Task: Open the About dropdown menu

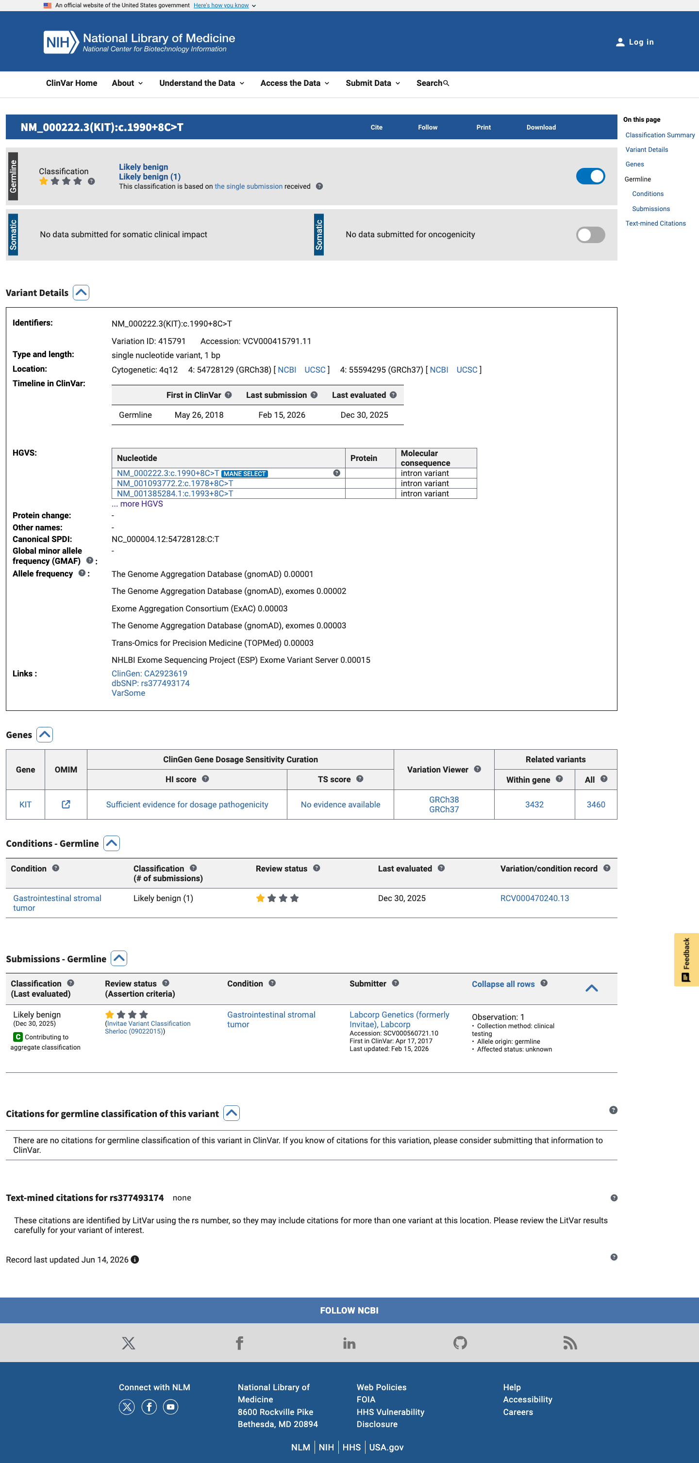Action: pos(127,83)
